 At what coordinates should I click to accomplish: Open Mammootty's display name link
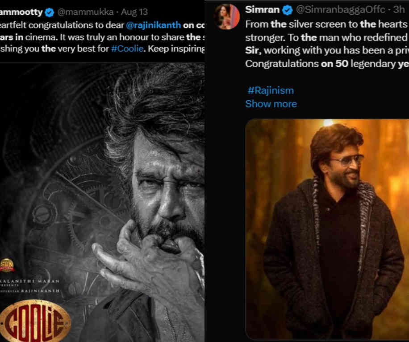pos(21,12)
